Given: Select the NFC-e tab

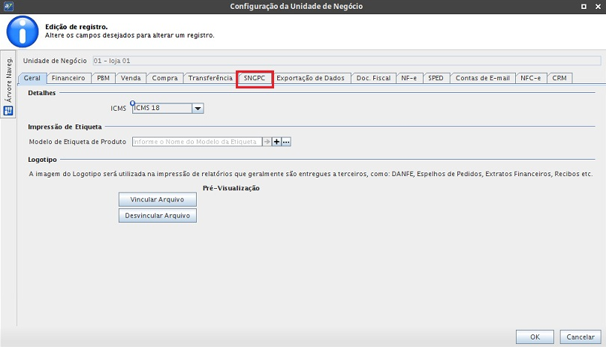Looking at the screenshot, I should 531,78.
